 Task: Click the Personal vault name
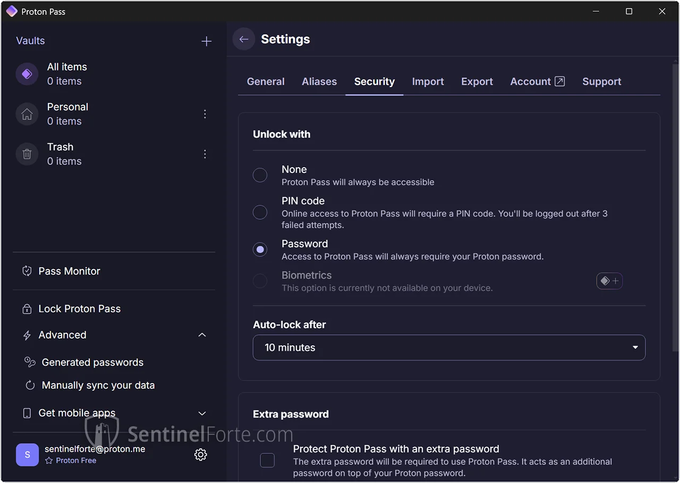(x=67, y=107)
